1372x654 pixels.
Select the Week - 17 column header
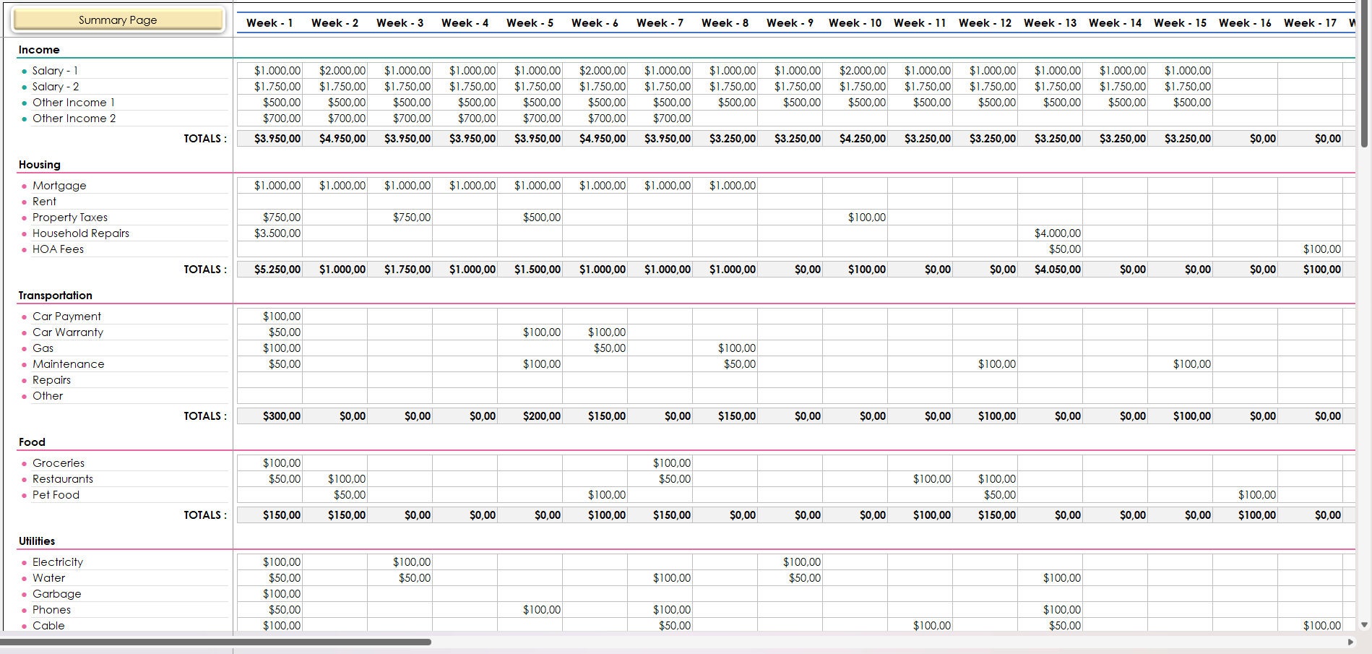pos(1310,23)
